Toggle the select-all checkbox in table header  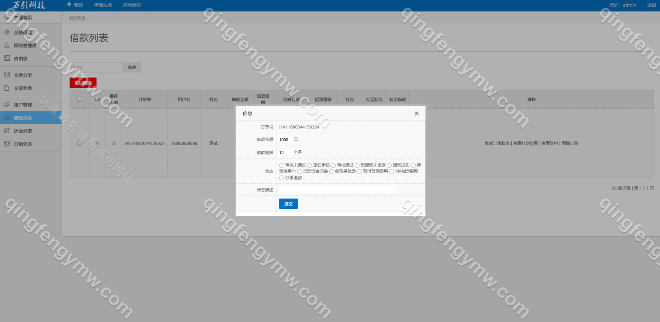[79, 99]
